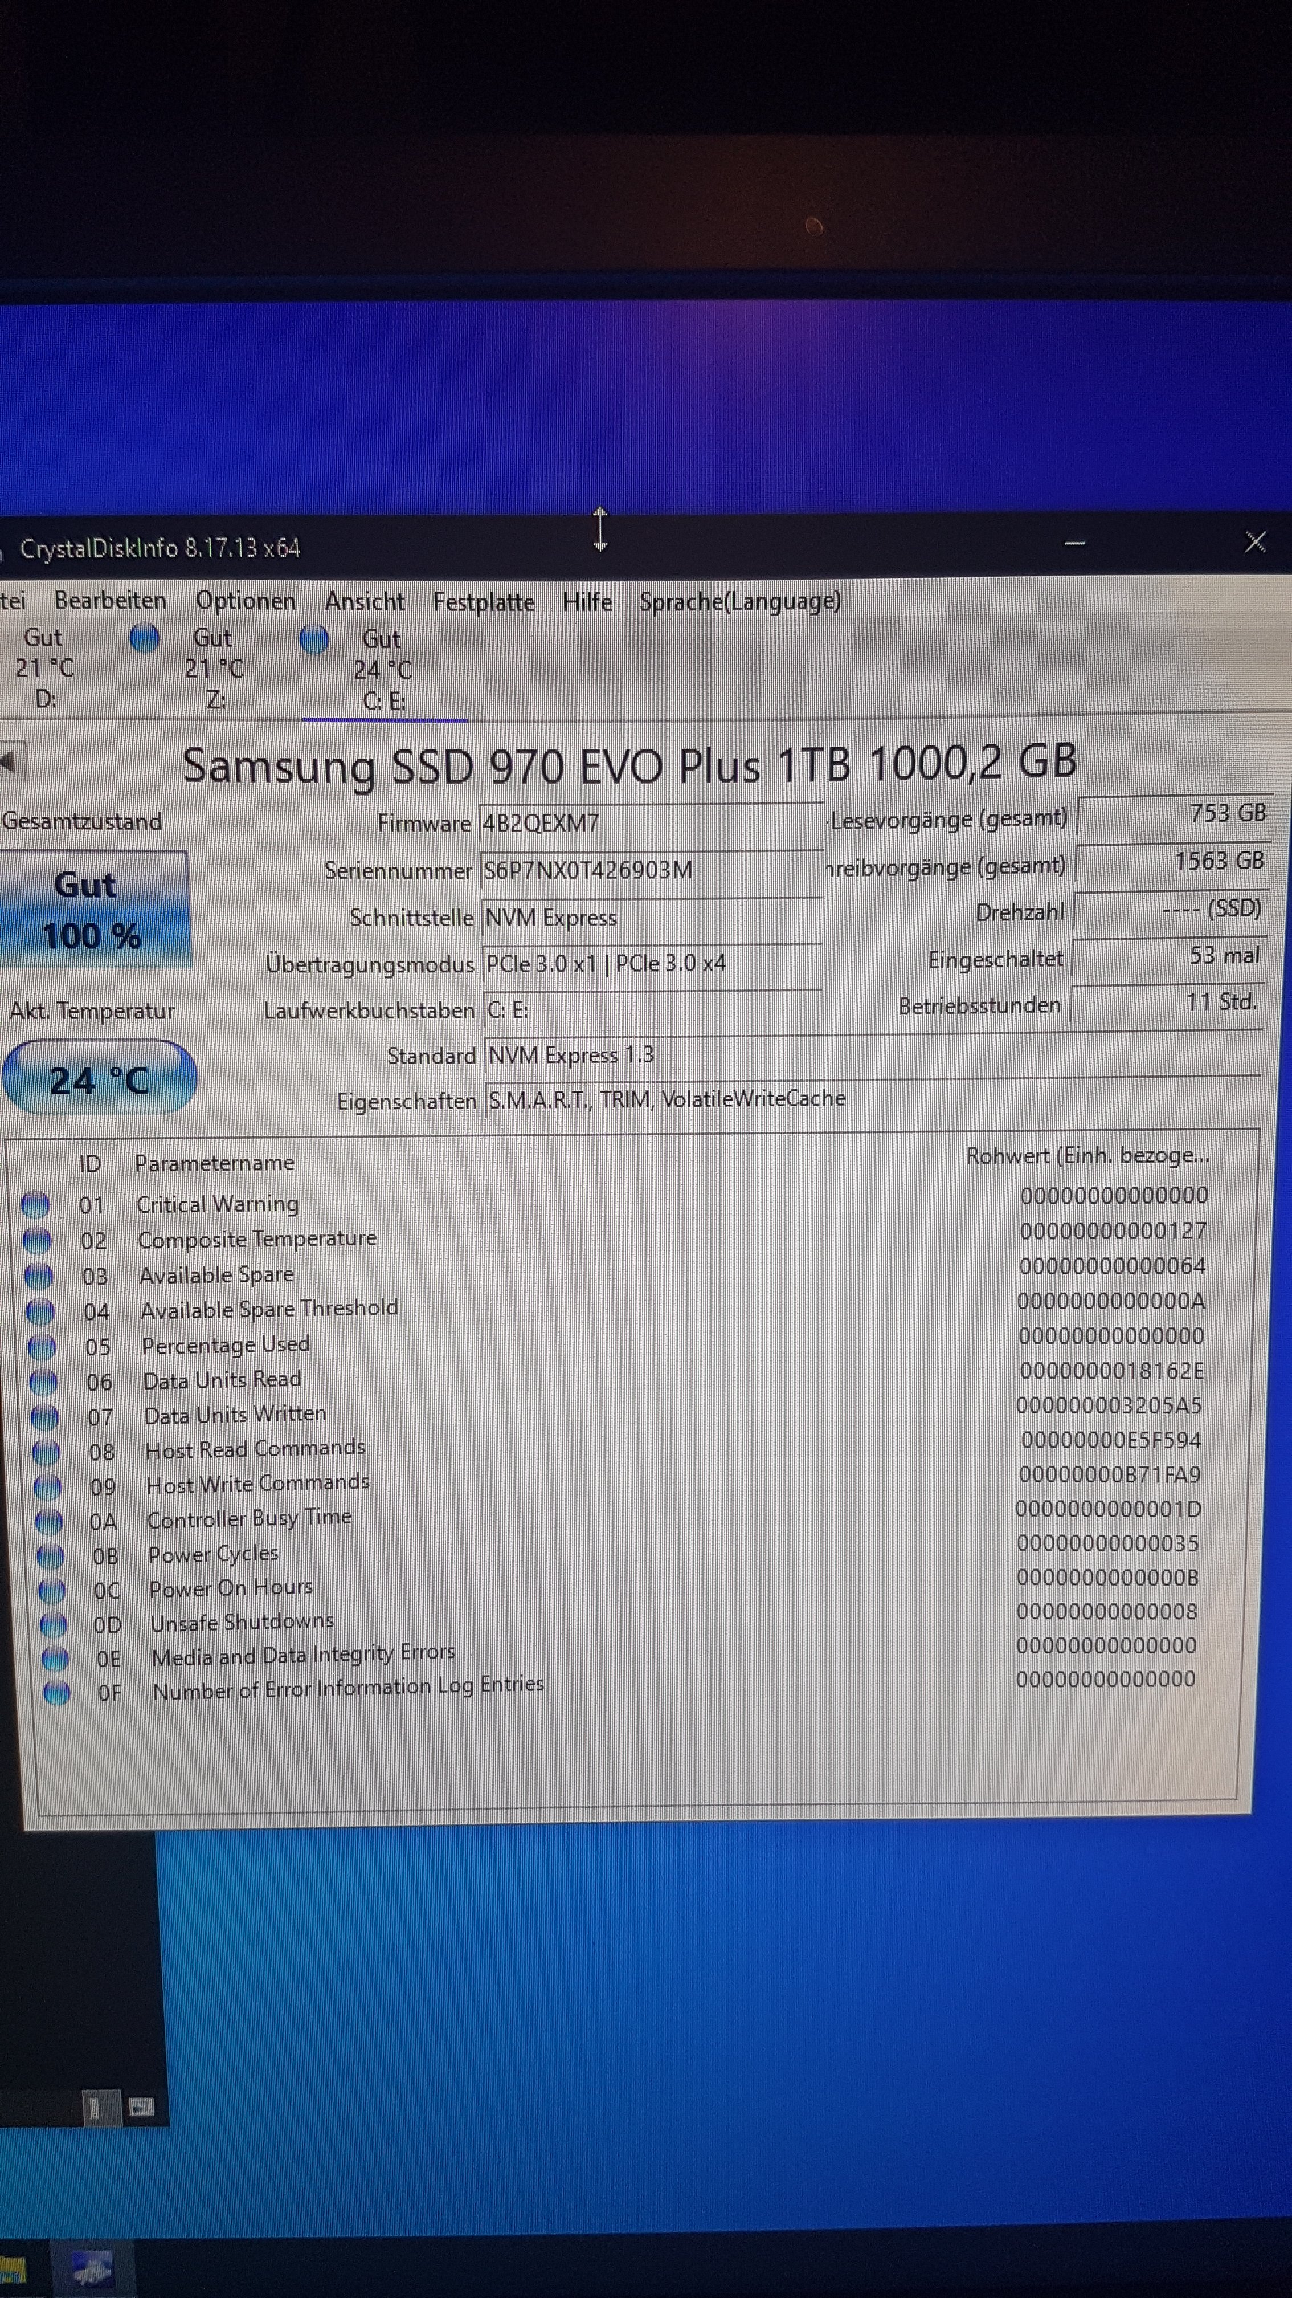The image size is (1292, 2298).
Task: Click status orb for Available Spare row 03
Action: [39, 1276]
